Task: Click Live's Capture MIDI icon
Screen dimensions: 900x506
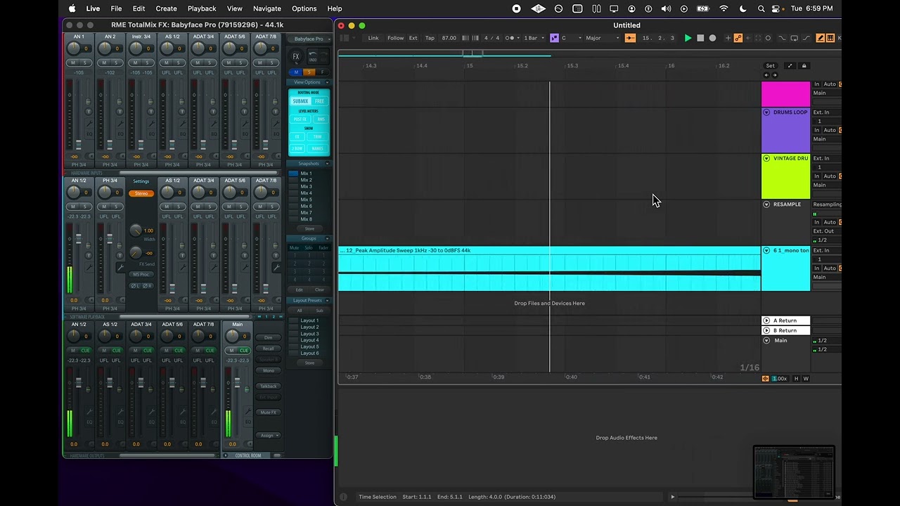Action: [x=758, y=38]
